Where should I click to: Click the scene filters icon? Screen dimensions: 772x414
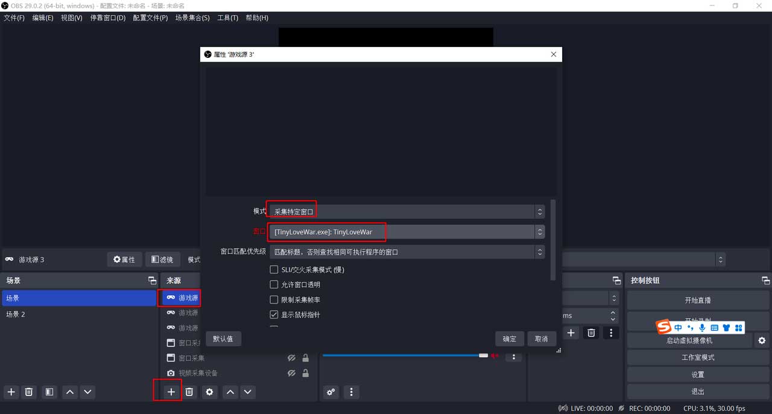point(49,392)
